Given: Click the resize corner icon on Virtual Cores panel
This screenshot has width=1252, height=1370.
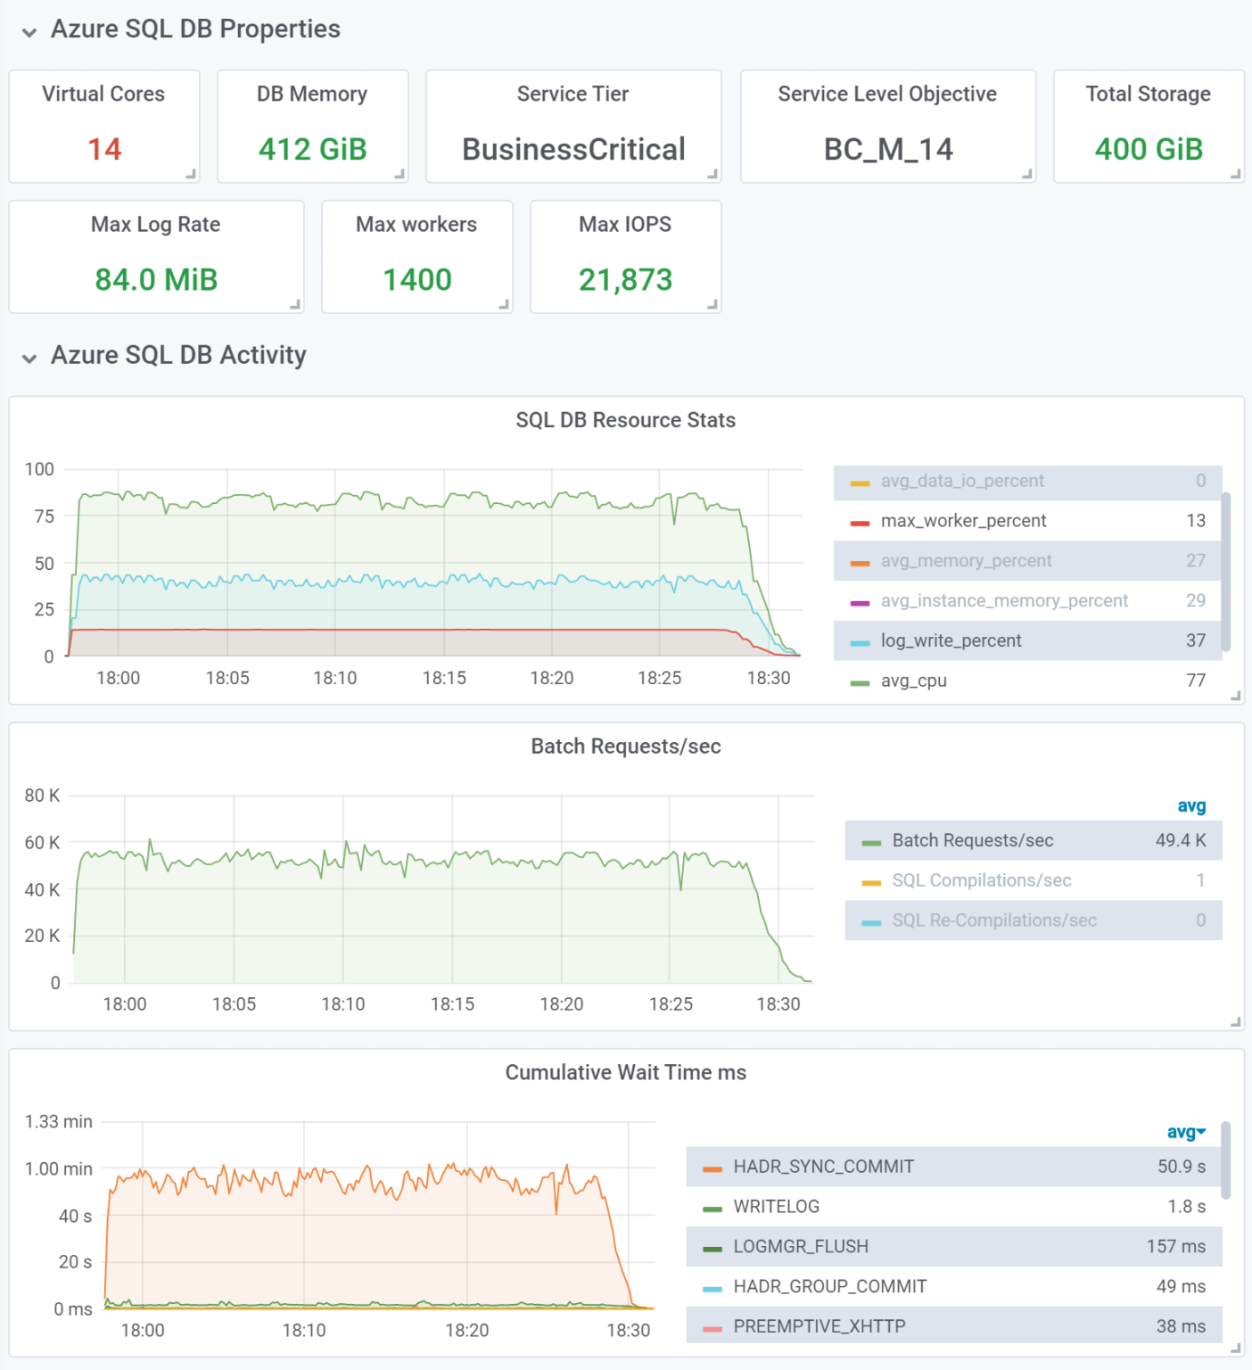Looking at the screenshot, I should [192, 175].
